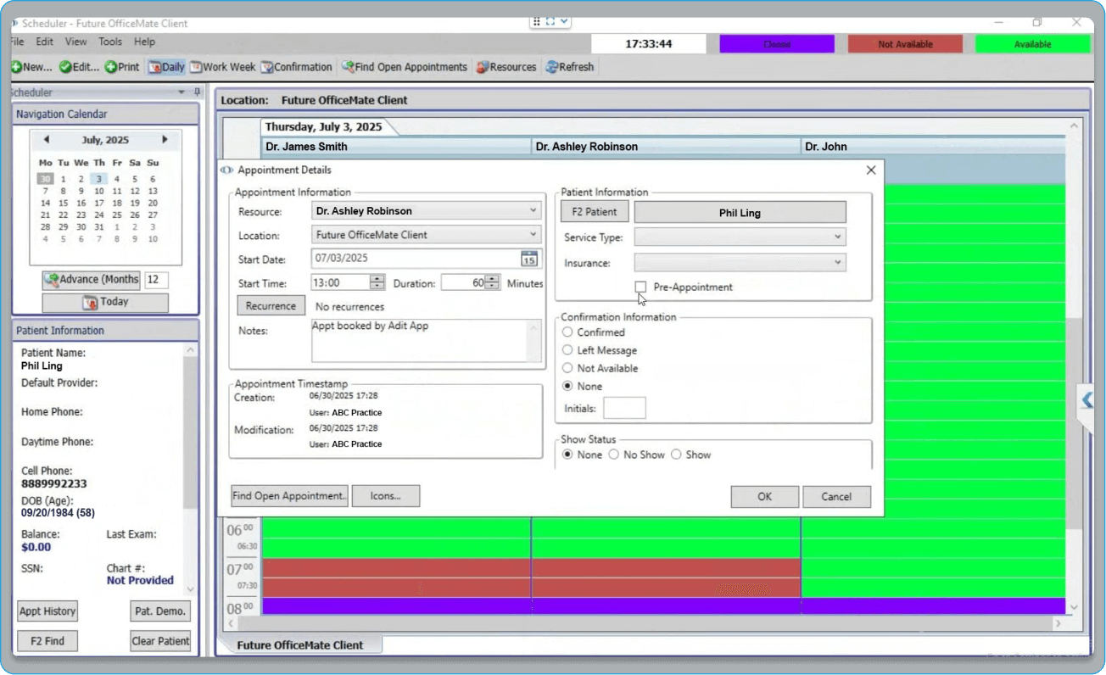Open the Confirmation toolbar item
The height and width of the screenshot is (675, 1106).
[297, 67]
